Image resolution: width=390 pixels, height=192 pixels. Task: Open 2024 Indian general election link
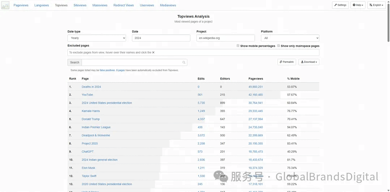(x=99, y=160)
